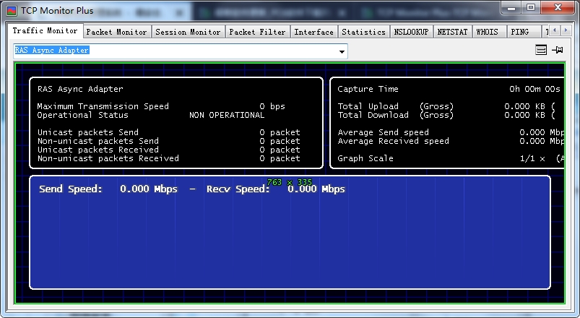Image resolution: width=580 pixels, height=318 pixels.
Task: Switch to the NETSTAT tab
Action: point(452,33)
